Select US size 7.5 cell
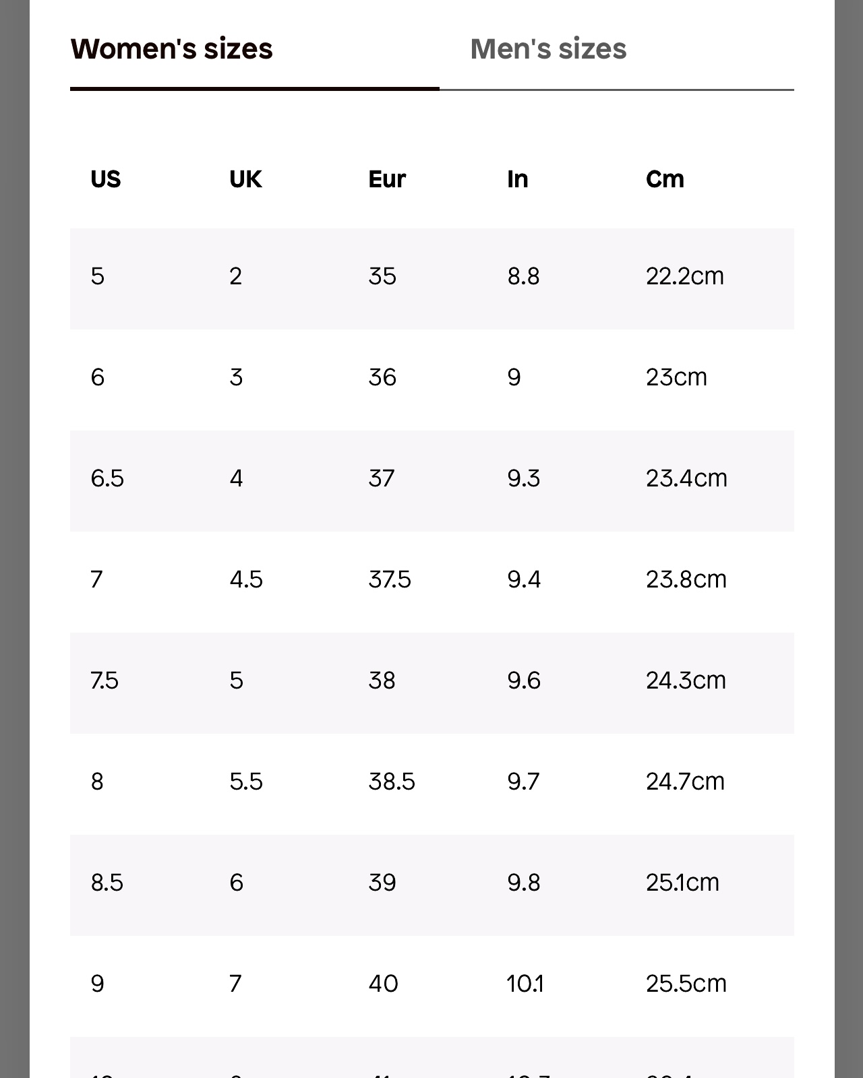The image size is (863, 1078). click(x=105, y=680)
